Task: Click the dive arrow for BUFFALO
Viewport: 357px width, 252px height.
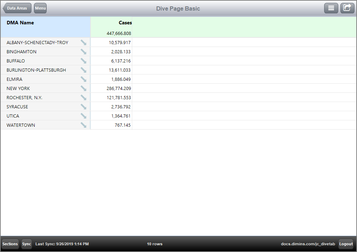Action: pyautogui.click(x=83, y=61)
